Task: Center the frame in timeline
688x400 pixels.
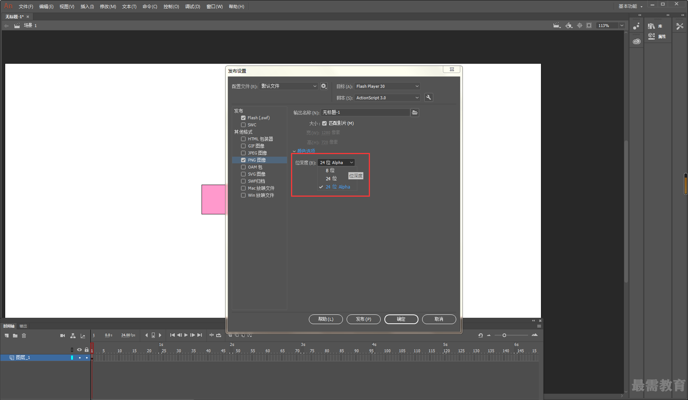Action: point(211,335)
